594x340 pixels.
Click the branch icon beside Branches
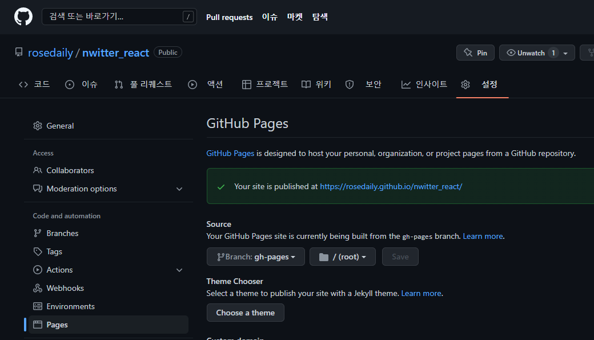click(38, 234)
